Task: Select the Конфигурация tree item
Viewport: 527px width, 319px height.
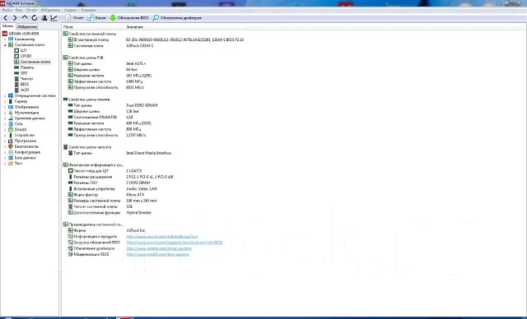Action: click(x=24, y=152)
